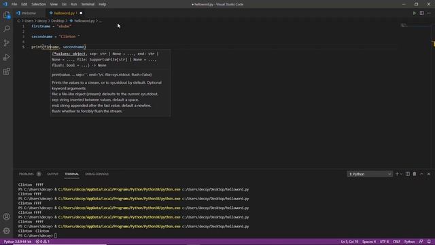Viewport: 435px width, 245px height.
Task: Open the Run menu
Action: click(73, 4)
